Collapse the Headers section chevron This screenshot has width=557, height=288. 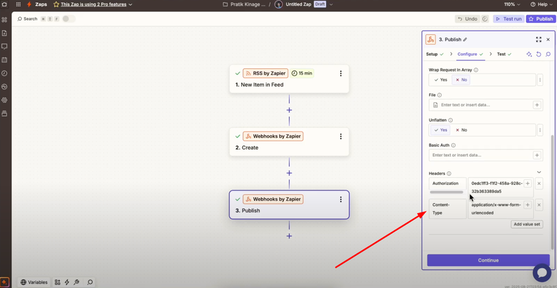539,172
